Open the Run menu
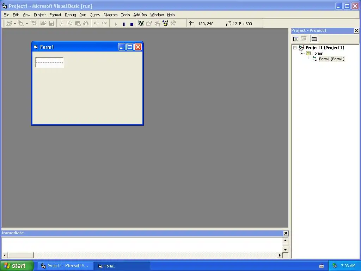This screenshot has width=361, height=271. coord(82,15)
